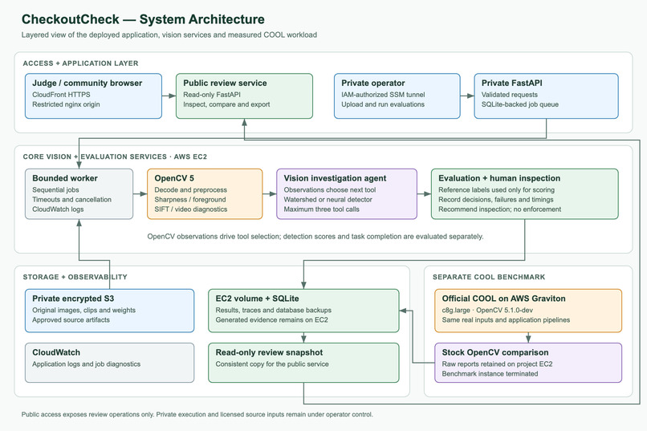Select the "ACCESS + APPLICATION LAYER" section heading
The height and width of the screenshot is (431, 647).
pyautogui.click(x=80, y=63)
